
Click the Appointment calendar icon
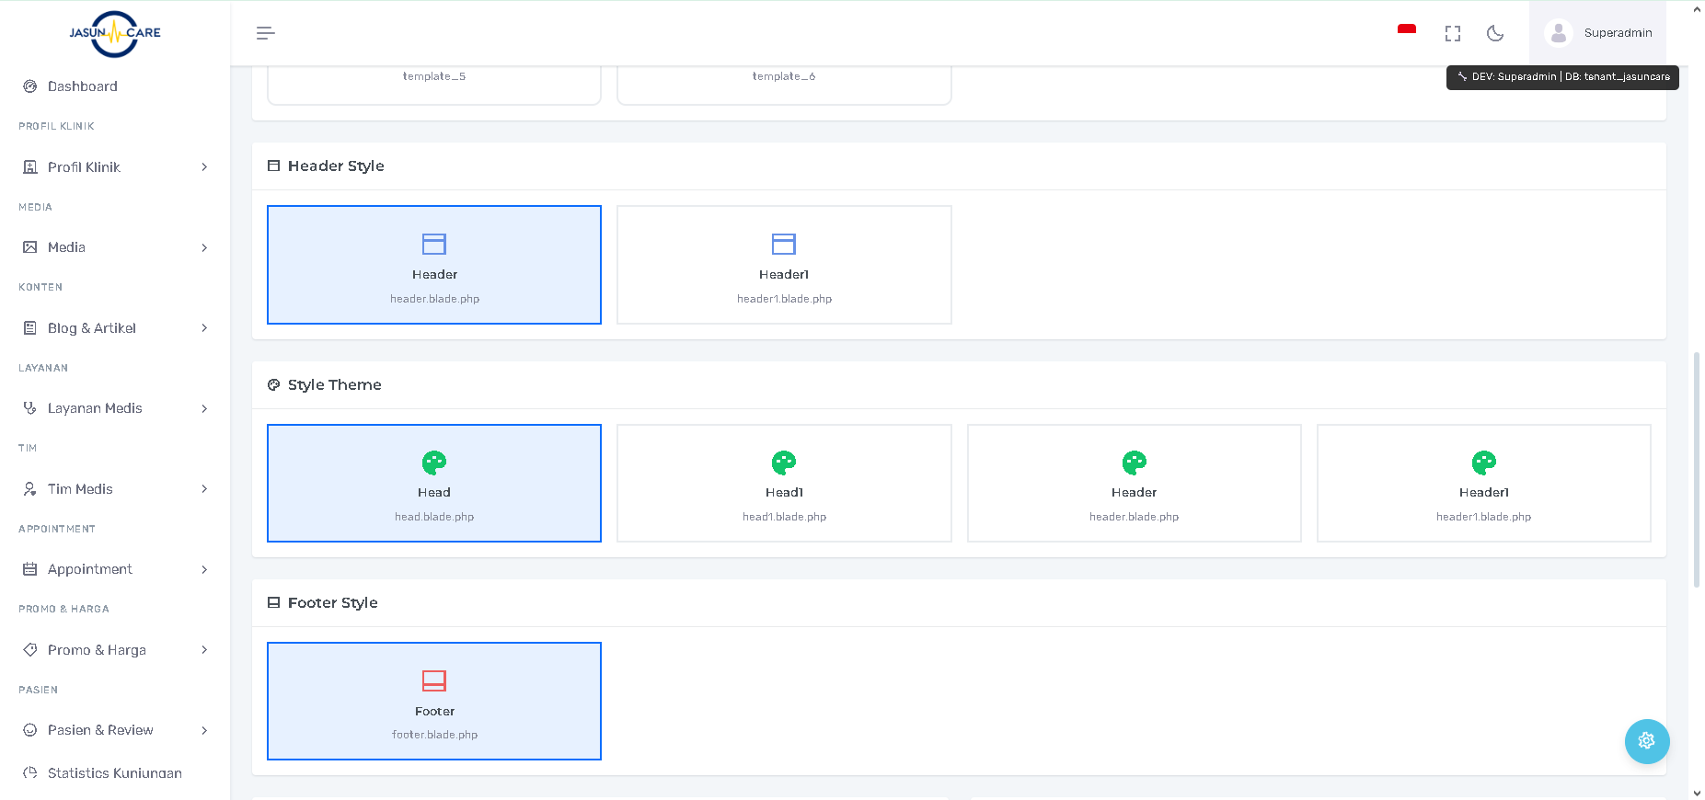coord(30,569)
